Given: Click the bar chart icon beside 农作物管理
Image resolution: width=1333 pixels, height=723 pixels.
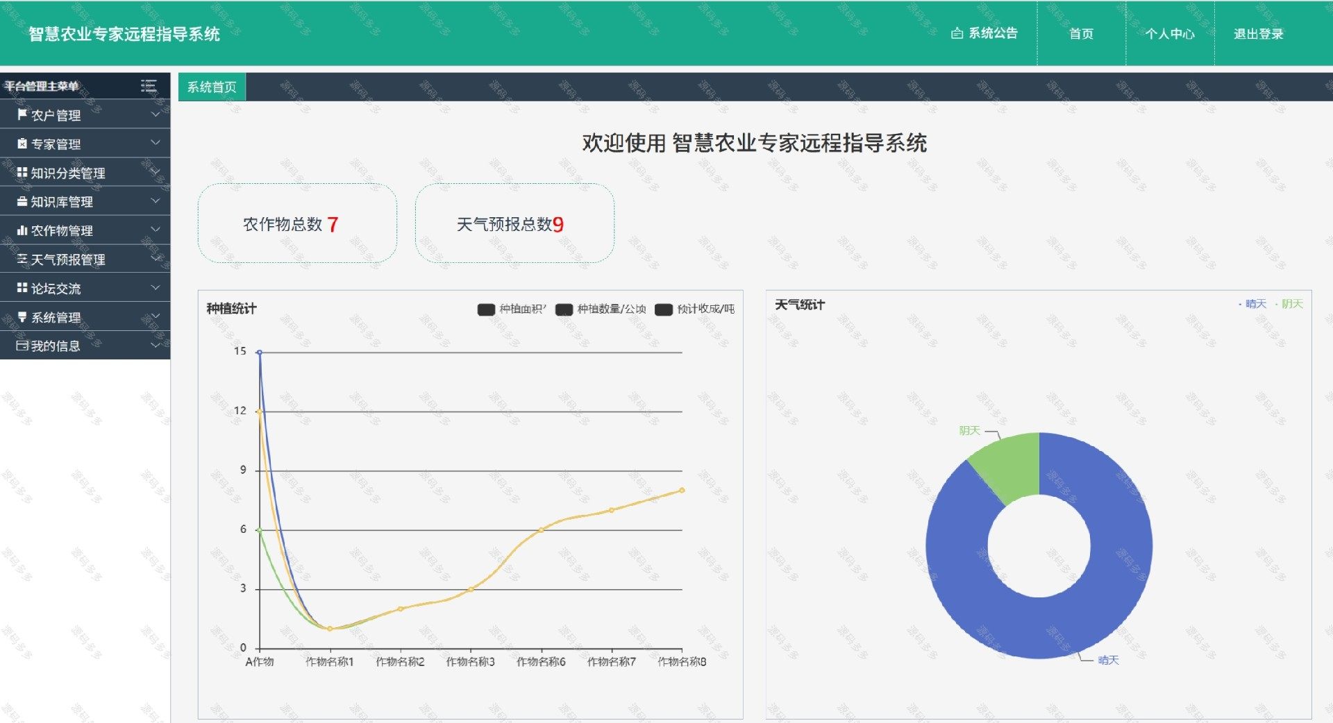Looking at the screenshot, I should [22, 230].
